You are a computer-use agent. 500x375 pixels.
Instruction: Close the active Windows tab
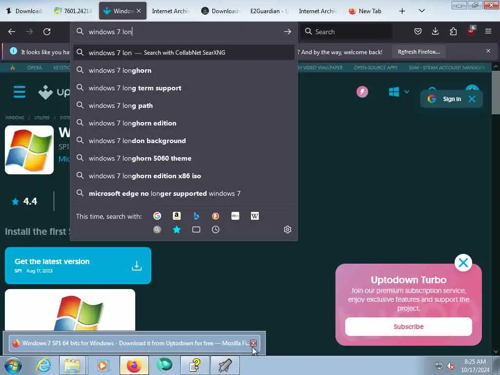pyautogui.click(x=139, y=11)
